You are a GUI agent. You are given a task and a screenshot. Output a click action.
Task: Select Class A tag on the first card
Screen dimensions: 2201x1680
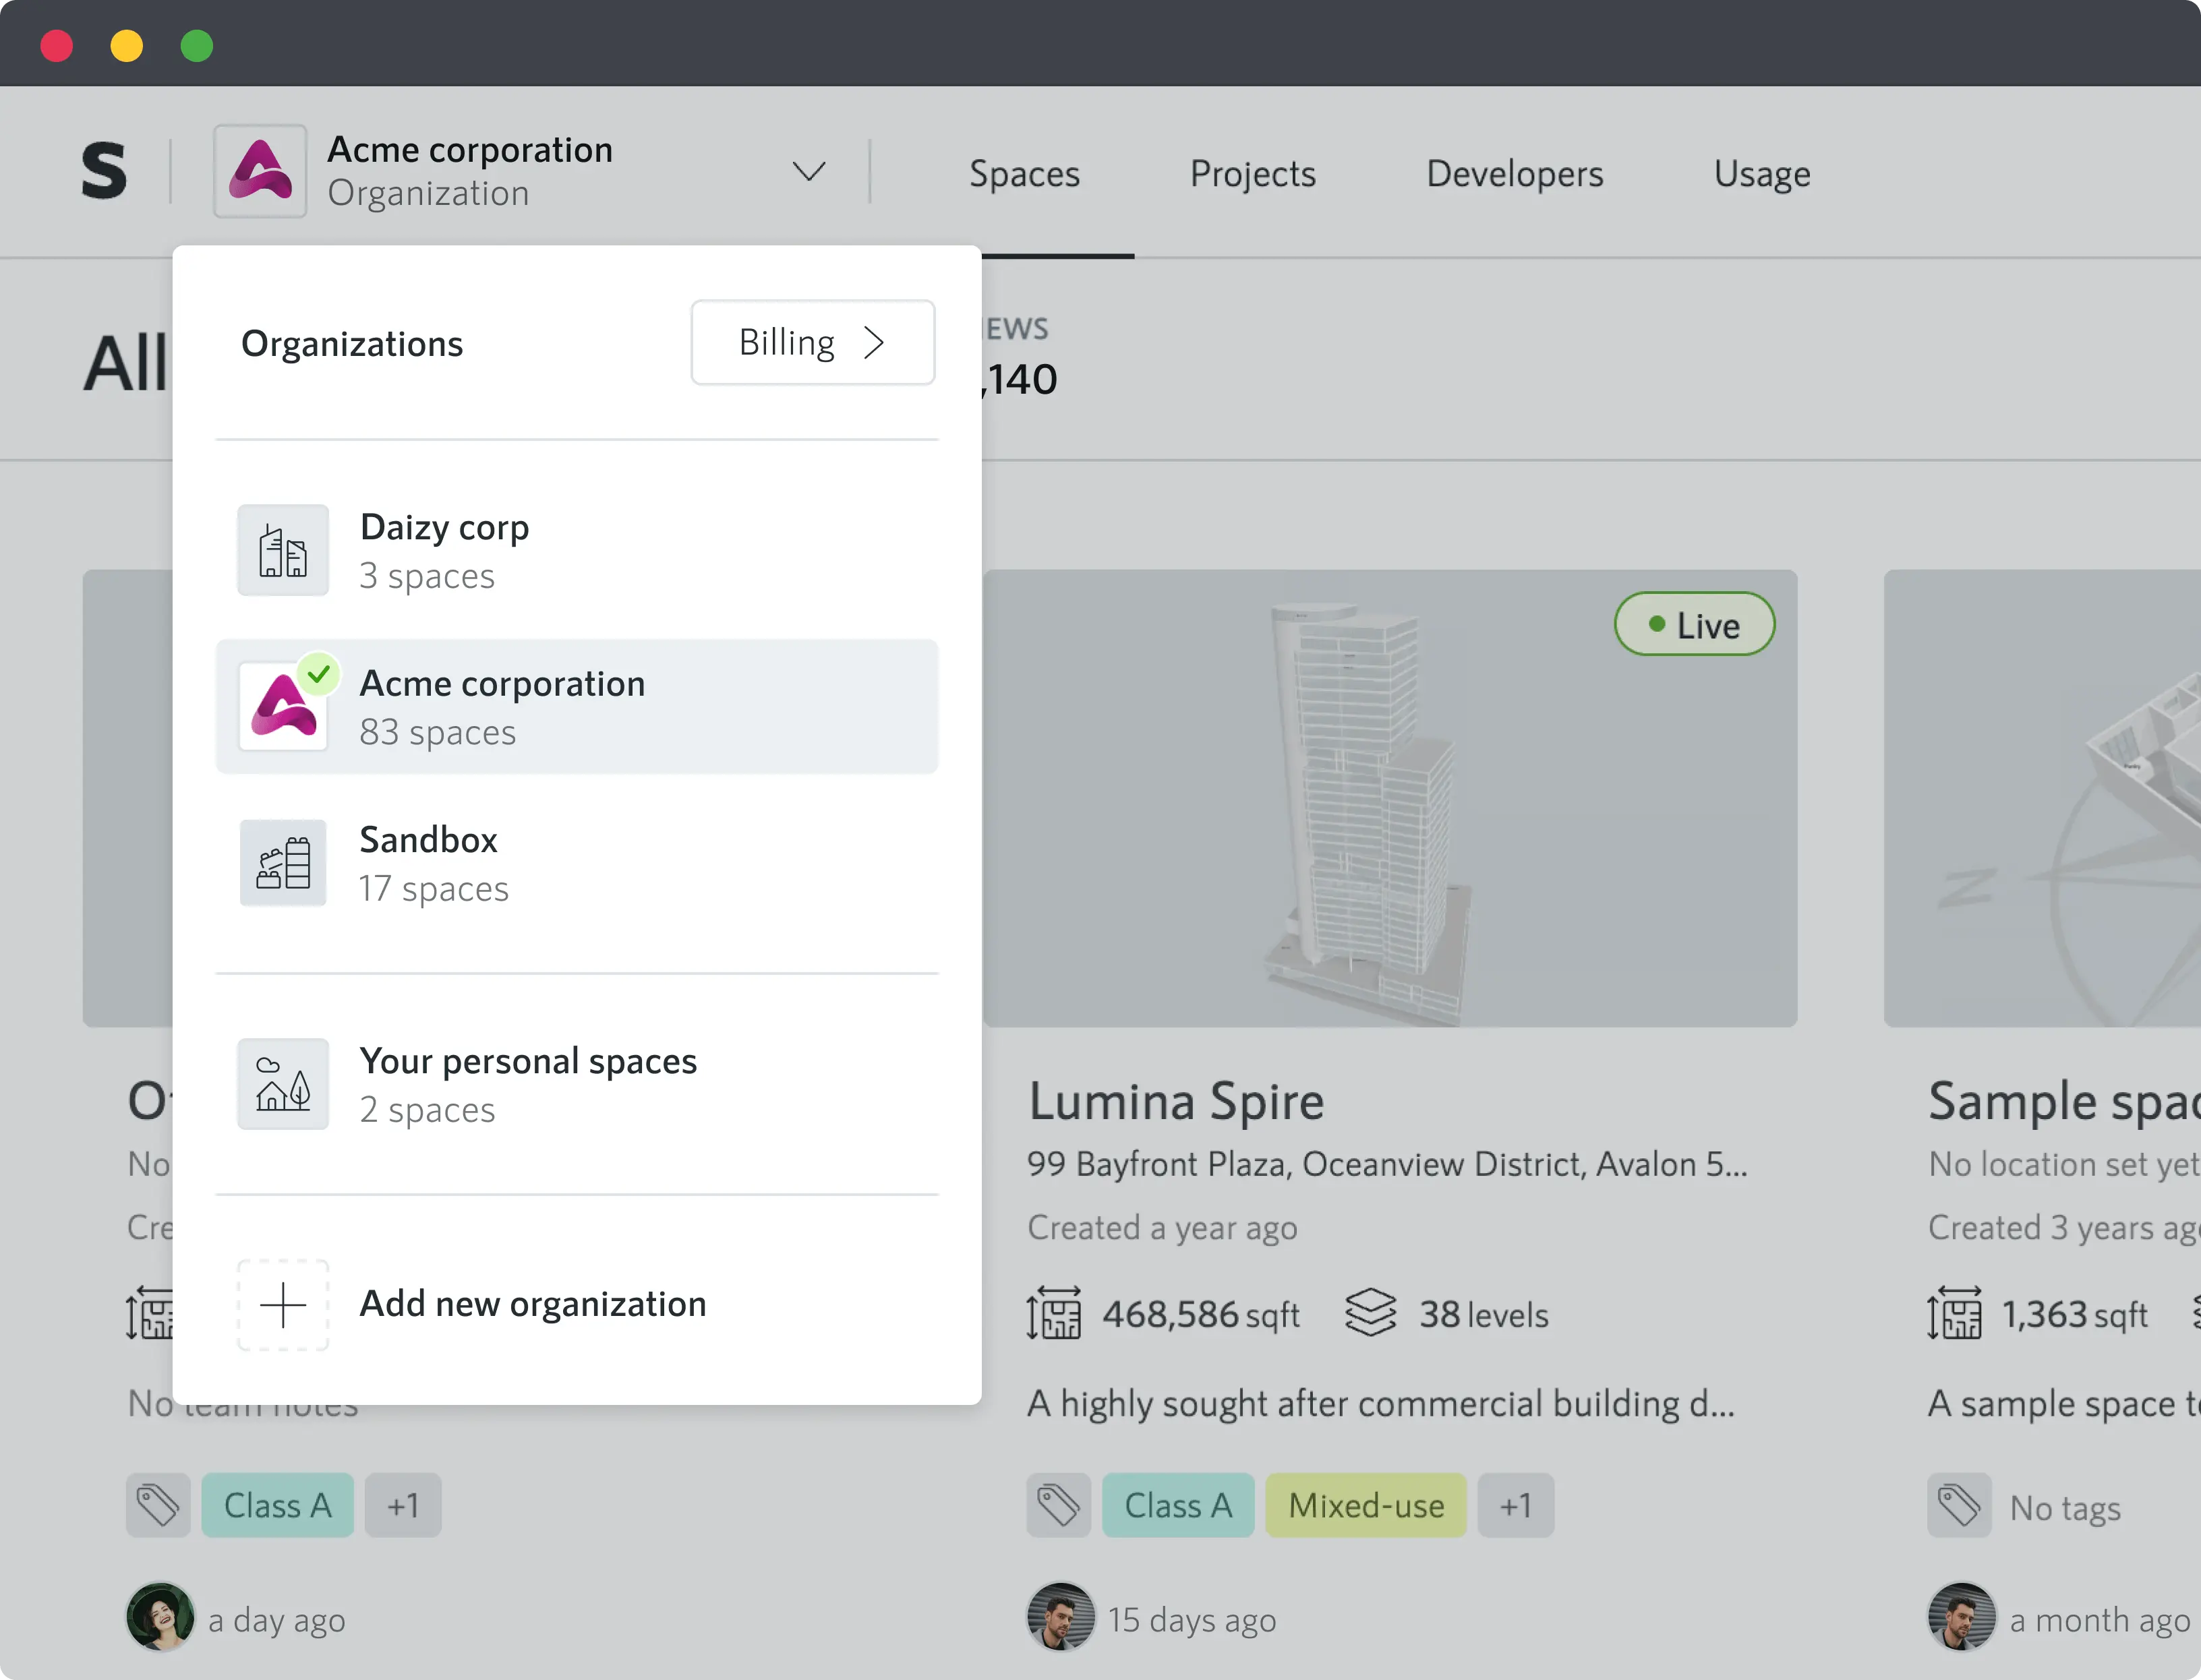click(x=278, y=1505)
